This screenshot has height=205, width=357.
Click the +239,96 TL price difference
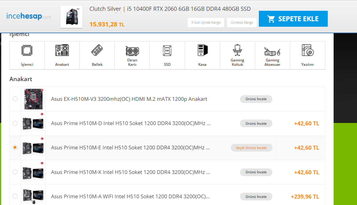click(305, 197)
